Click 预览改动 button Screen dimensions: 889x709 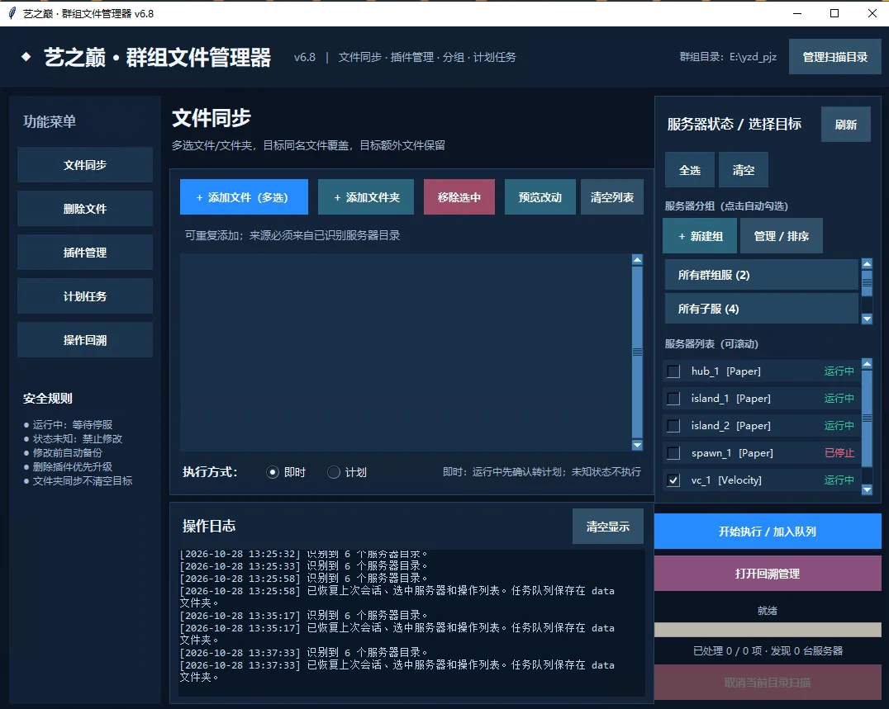click(540, 197)
